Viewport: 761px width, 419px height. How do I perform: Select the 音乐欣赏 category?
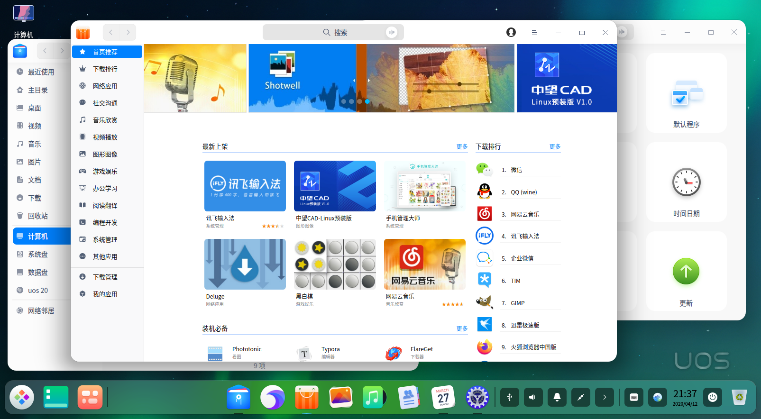click(107, 120)
